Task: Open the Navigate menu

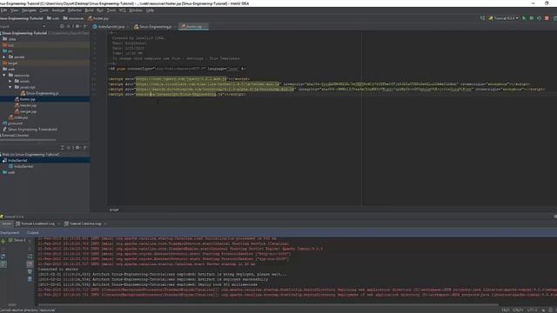Action: click(x=29, y=10)
